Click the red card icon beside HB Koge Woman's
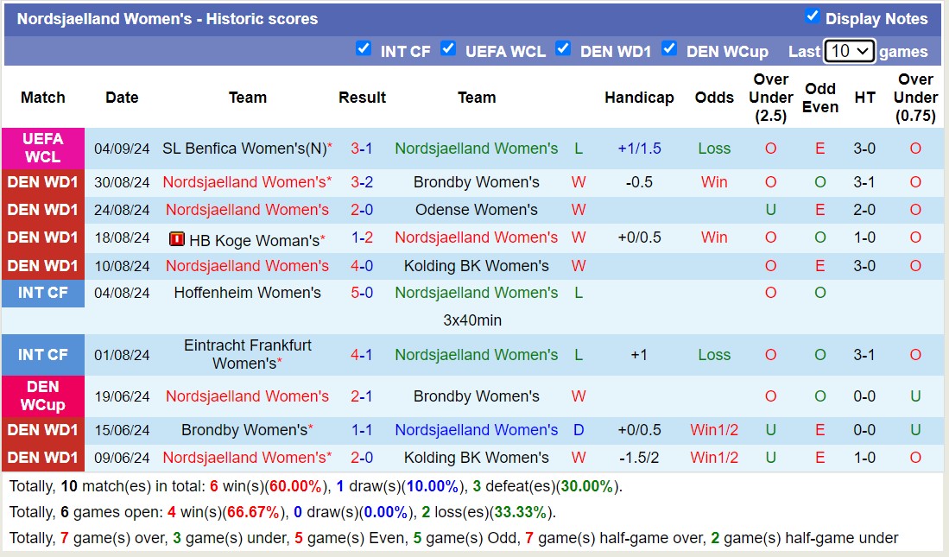 (179, 237)
